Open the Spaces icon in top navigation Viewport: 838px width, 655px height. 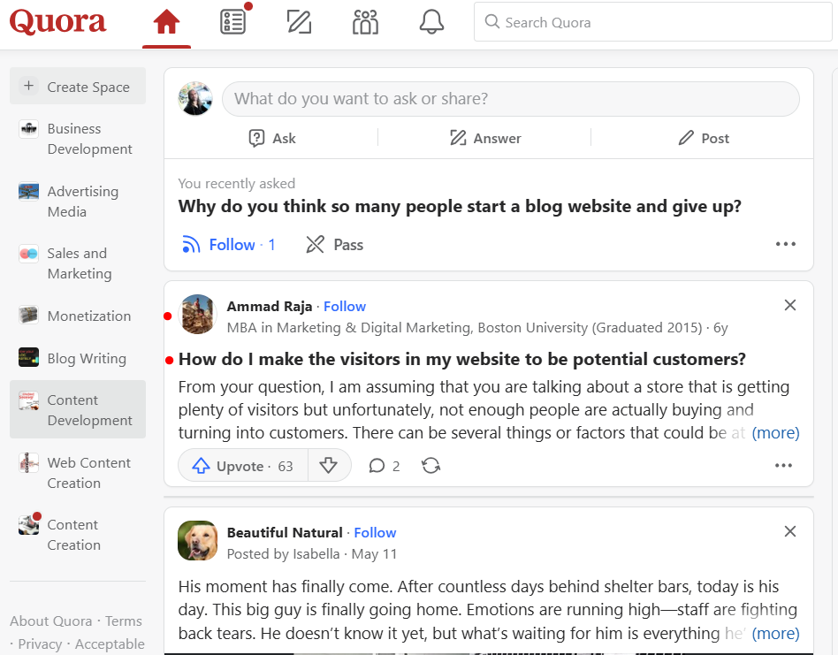(365, 21)
